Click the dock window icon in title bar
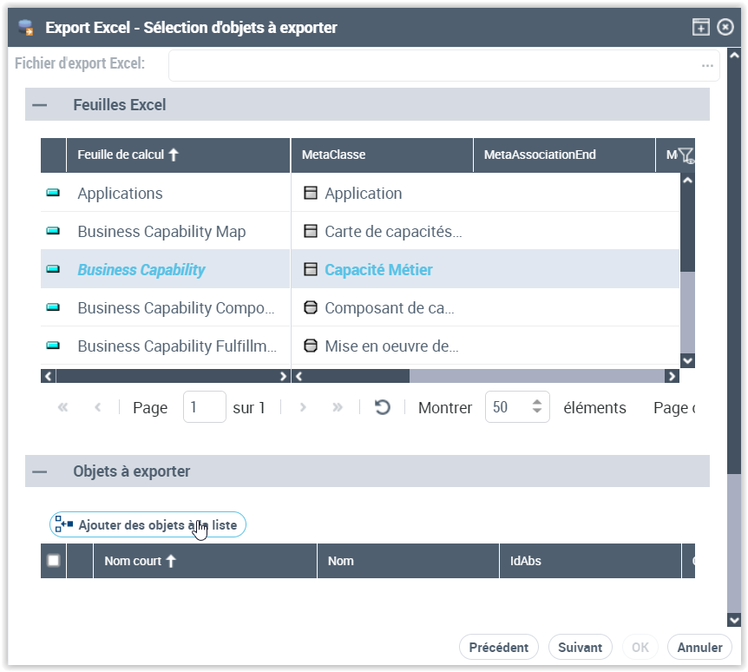Image resolution: width=748 pixels, height=672 pixels. pos(700,28)
